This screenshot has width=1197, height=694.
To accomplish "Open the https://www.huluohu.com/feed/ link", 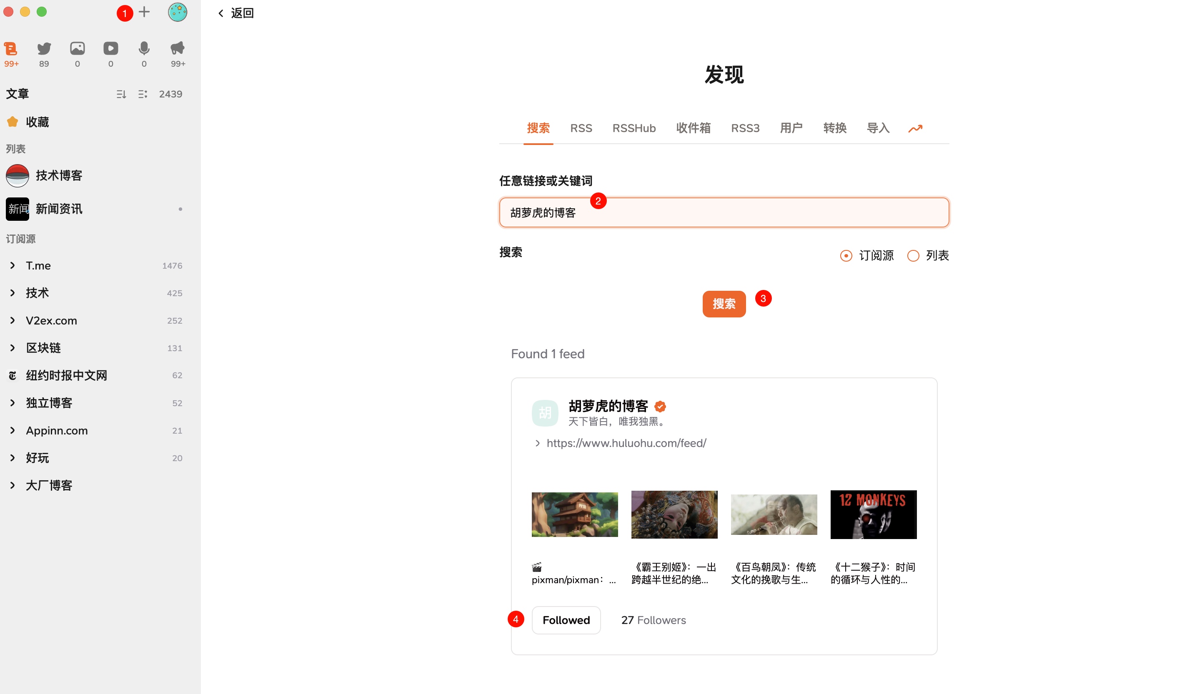I will coord(626,443).
